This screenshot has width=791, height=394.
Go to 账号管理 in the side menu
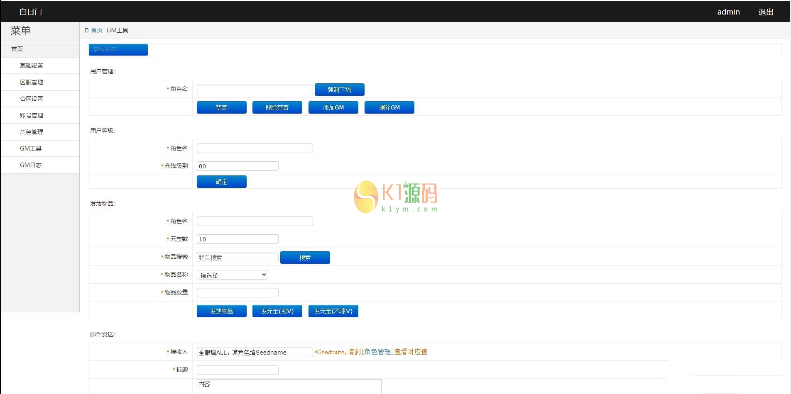[x=32, y=115]
